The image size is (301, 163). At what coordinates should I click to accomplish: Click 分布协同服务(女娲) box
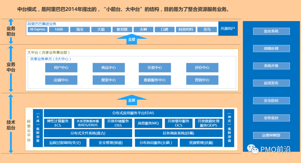[156, 143]
